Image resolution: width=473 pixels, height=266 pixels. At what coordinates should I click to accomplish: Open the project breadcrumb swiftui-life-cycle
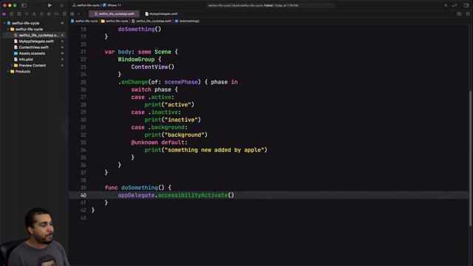point(84,21)
